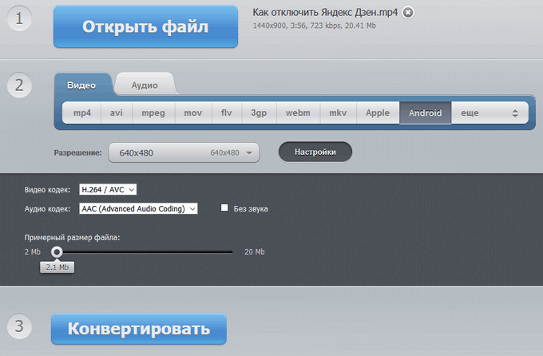
Task: Switch to the Видео tab
Action: click(x=81, y=85)
